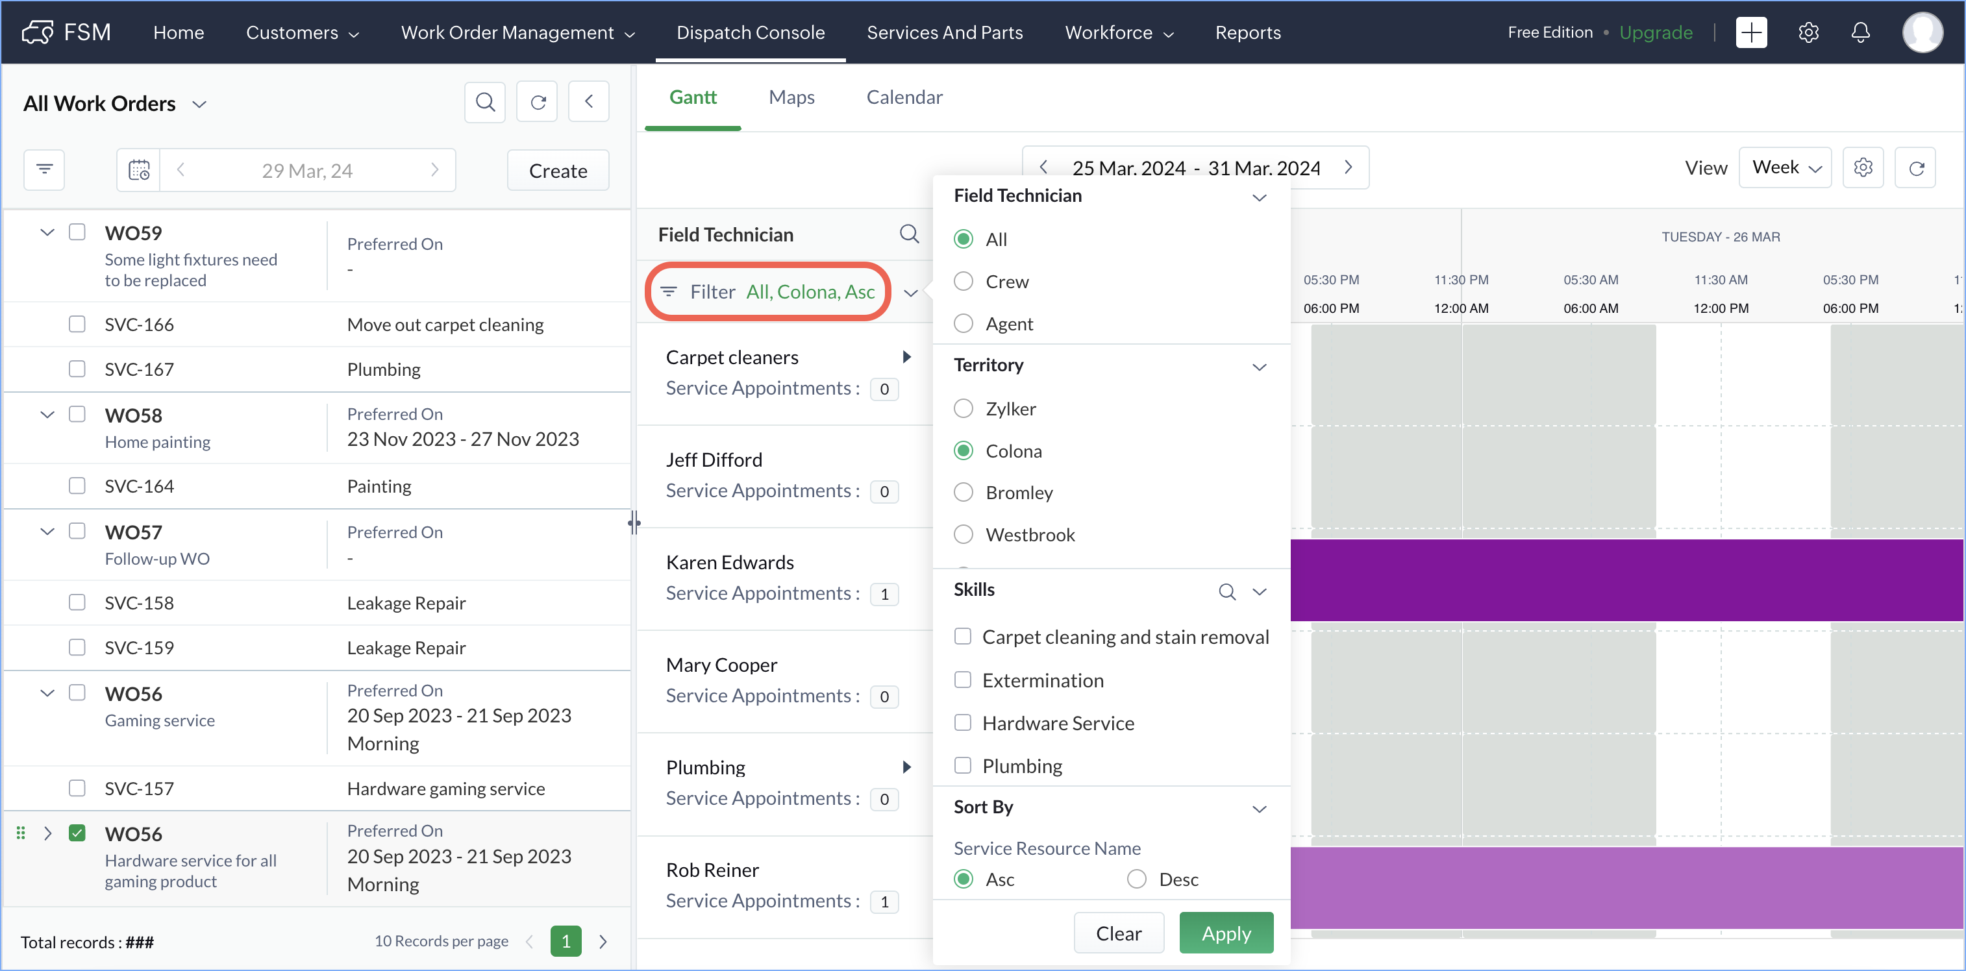Refresh the All Work Orders list
Viewport: 1966px width, 971px height.
(536, 101)
